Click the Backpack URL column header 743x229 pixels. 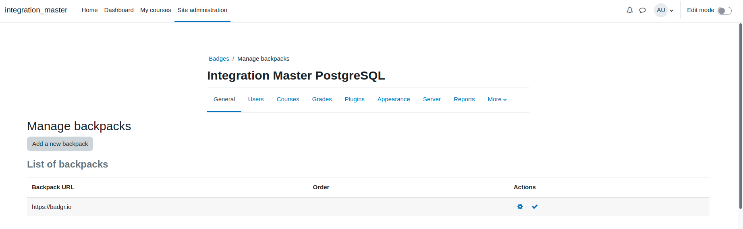coord(53,187)
